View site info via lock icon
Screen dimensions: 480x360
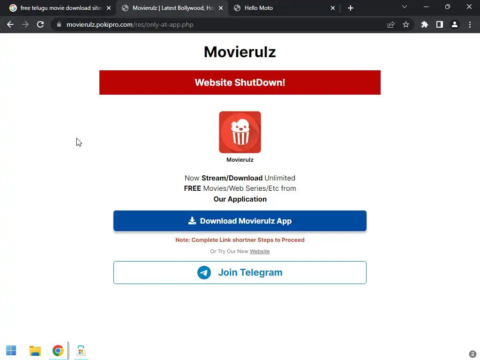(59, 24)
